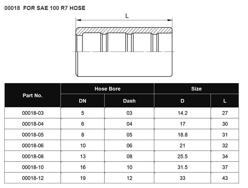Screen dimensions: 248x188
Task: Select part number 00018-08 cell
Action: pos(33,157)
